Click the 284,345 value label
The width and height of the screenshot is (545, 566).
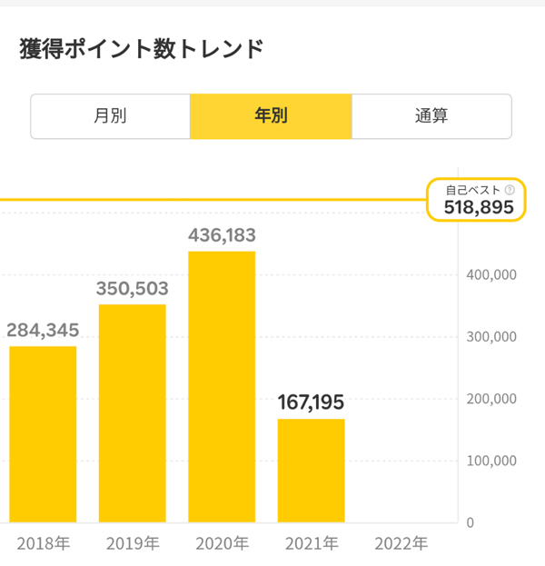click(43, 329)
